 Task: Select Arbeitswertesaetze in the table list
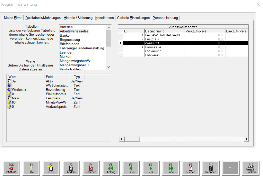coord(74,31)
